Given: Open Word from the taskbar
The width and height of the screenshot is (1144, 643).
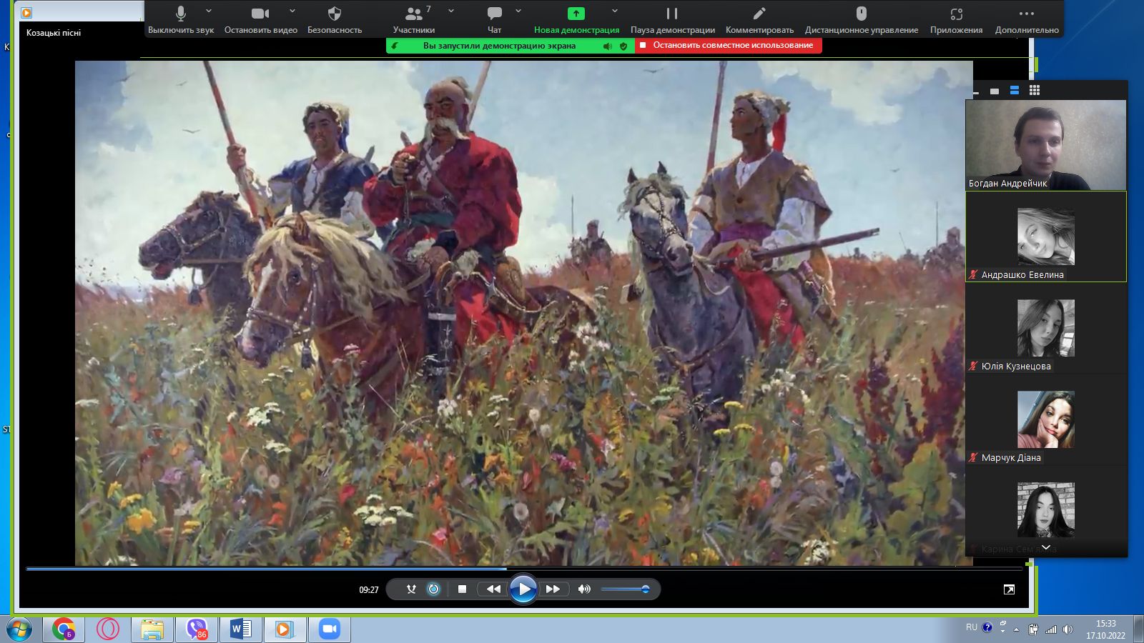Looking at the screenshot, I should point(241,629).
